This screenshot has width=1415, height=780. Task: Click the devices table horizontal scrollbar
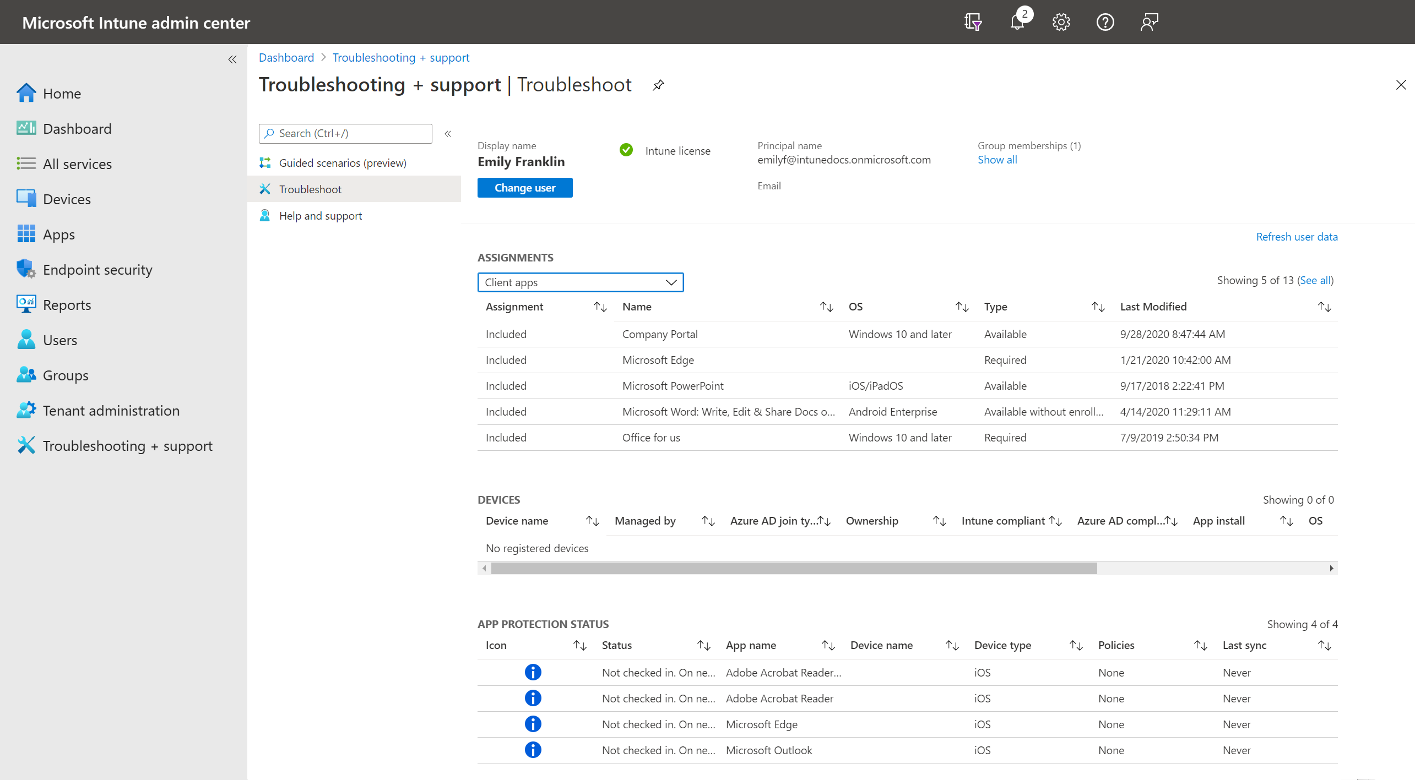[x=794, y=569]
